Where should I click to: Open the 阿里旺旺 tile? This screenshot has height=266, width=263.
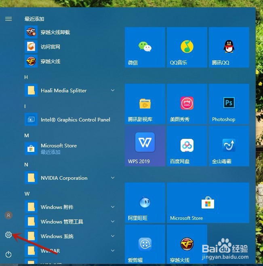coord(145,203)
